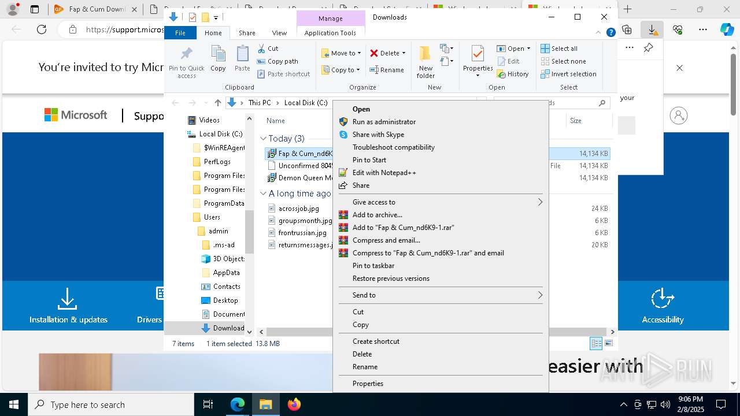Switch to details view button in status bar
Image resolution: width=740 pixels, height=416 pixels.
point(596,343)
